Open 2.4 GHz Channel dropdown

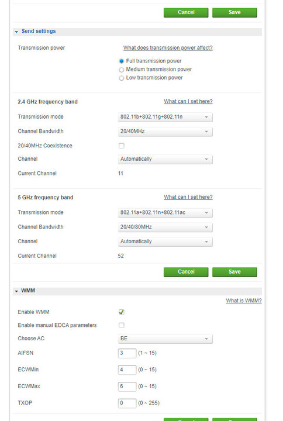[165, 159]
